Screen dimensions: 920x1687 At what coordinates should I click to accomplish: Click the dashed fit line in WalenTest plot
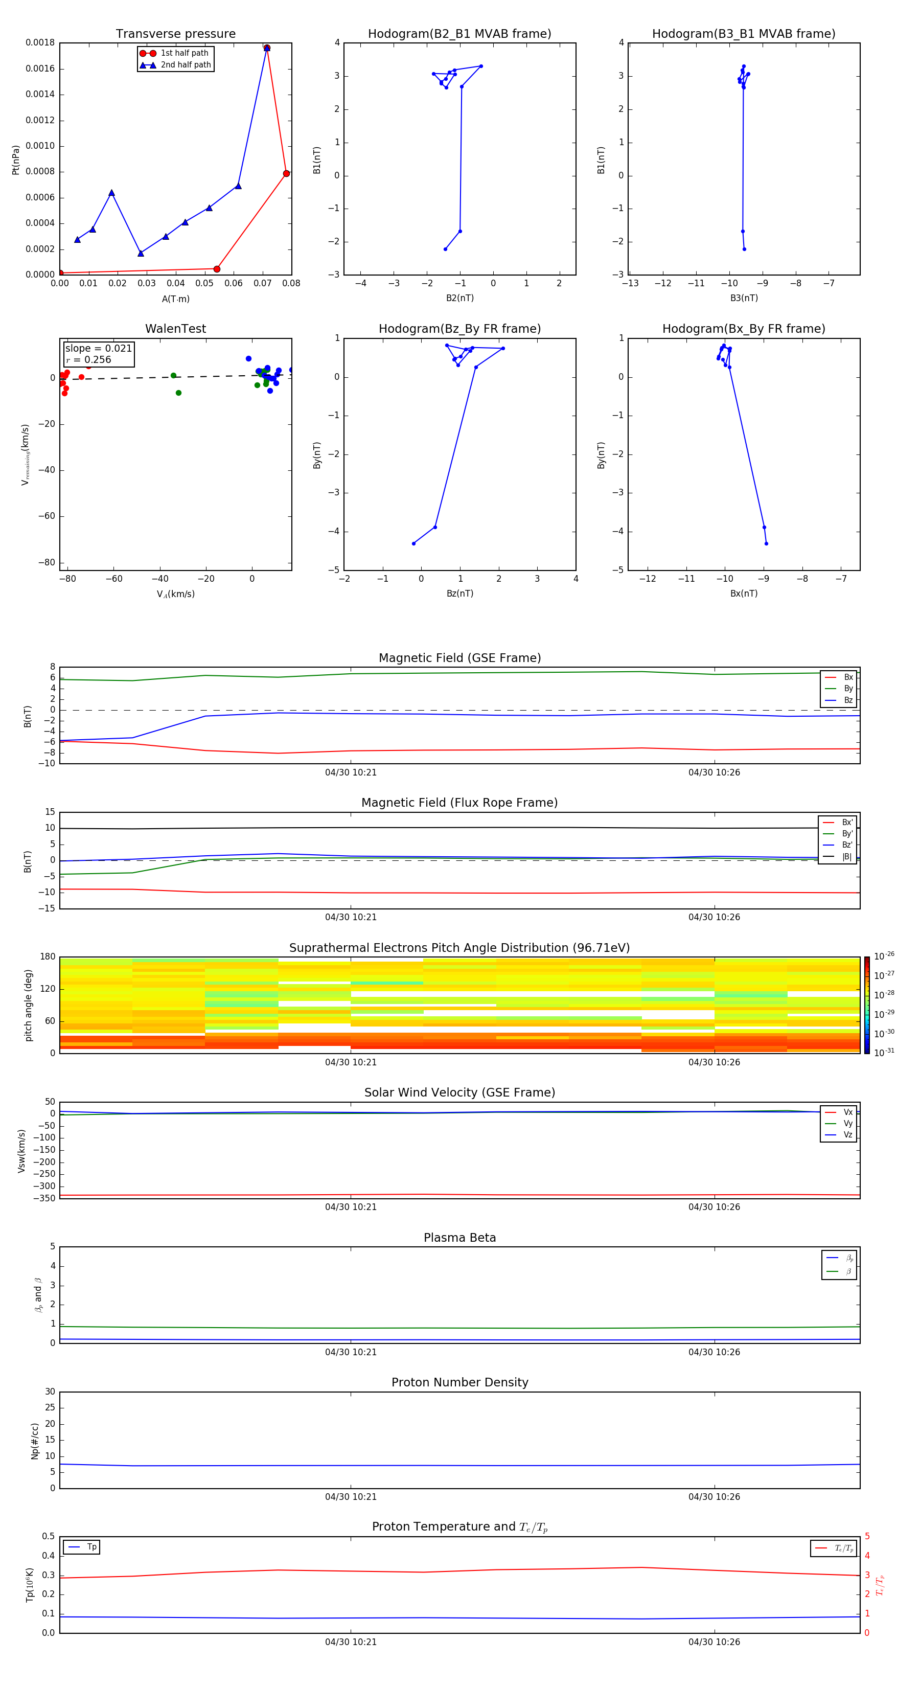coord(175,377)
